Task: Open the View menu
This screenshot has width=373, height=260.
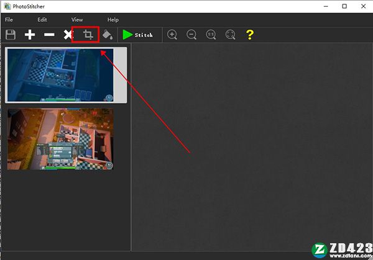Action: 77,20
